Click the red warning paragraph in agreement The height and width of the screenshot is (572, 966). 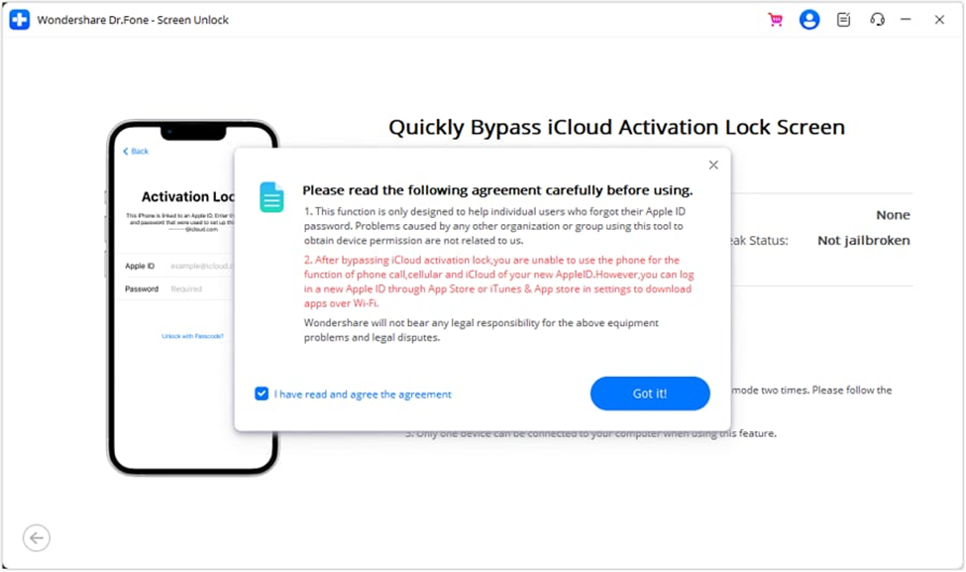[x=499, y=282]
